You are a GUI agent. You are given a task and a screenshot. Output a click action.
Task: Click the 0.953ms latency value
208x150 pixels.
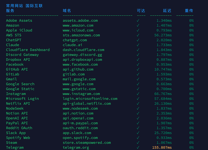point(164,64)
